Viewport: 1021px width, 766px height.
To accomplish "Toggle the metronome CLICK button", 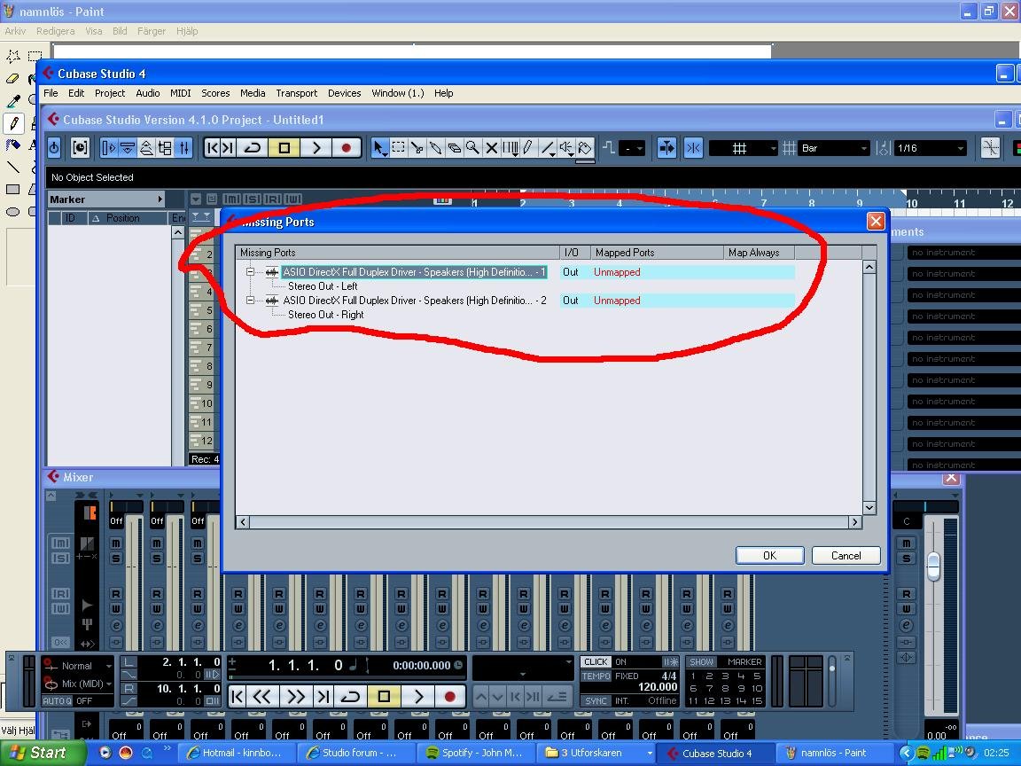I will click(x=596, y=661).
